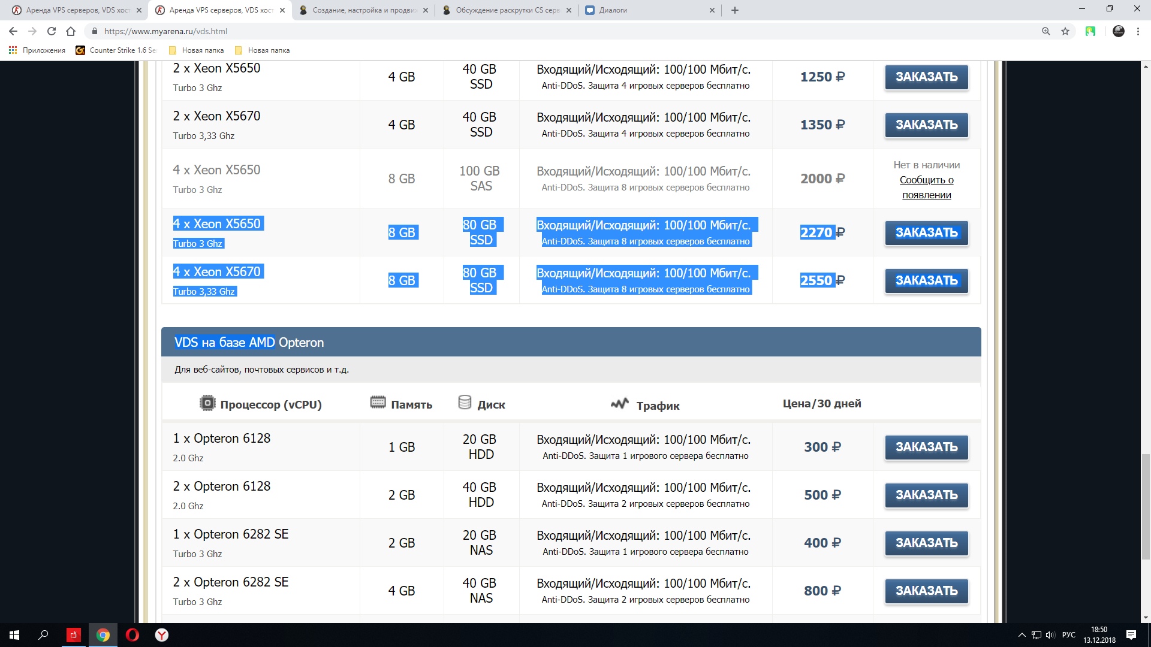This screenshot has width=1151, height=647.
Task: Click the Сообщить о появлении link
Action: click(926, 187)
